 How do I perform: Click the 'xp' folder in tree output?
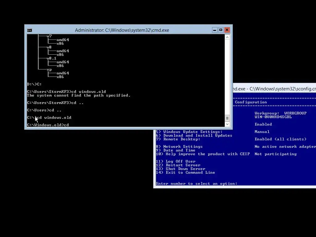[49, 70]
